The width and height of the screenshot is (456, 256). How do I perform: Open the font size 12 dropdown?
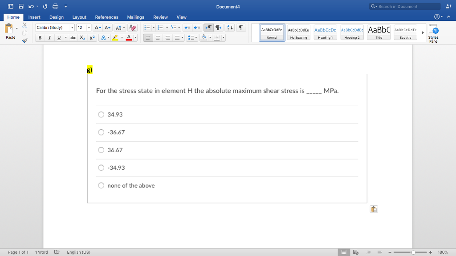point(89,28)
